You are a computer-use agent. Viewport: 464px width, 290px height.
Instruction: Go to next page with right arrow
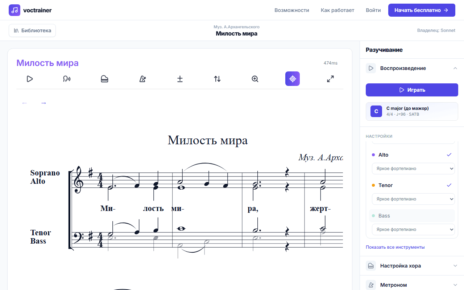(x=43, y=103)
